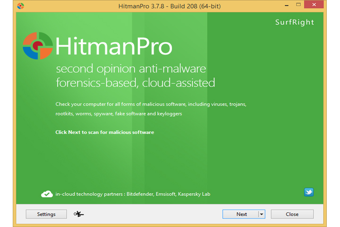Click the HitmanPro title bar app icon
The width and height of the screenshot is (340, 227).
click(x=21, y=6)
